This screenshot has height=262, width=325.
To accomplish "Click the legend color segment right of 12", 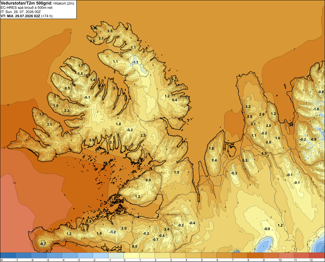I will [x=317, y=255].
